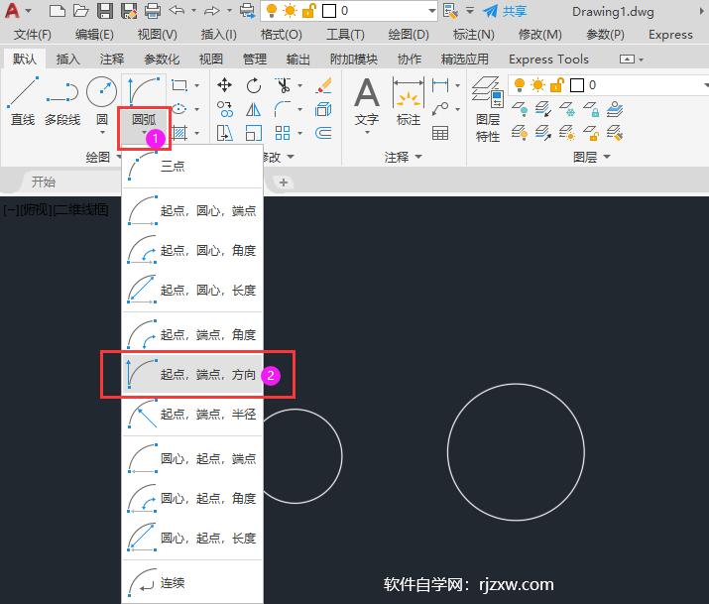Toggle lock icon in quick access layer box
This screenshot has width=709, height=604.
(x=308, y=10)
